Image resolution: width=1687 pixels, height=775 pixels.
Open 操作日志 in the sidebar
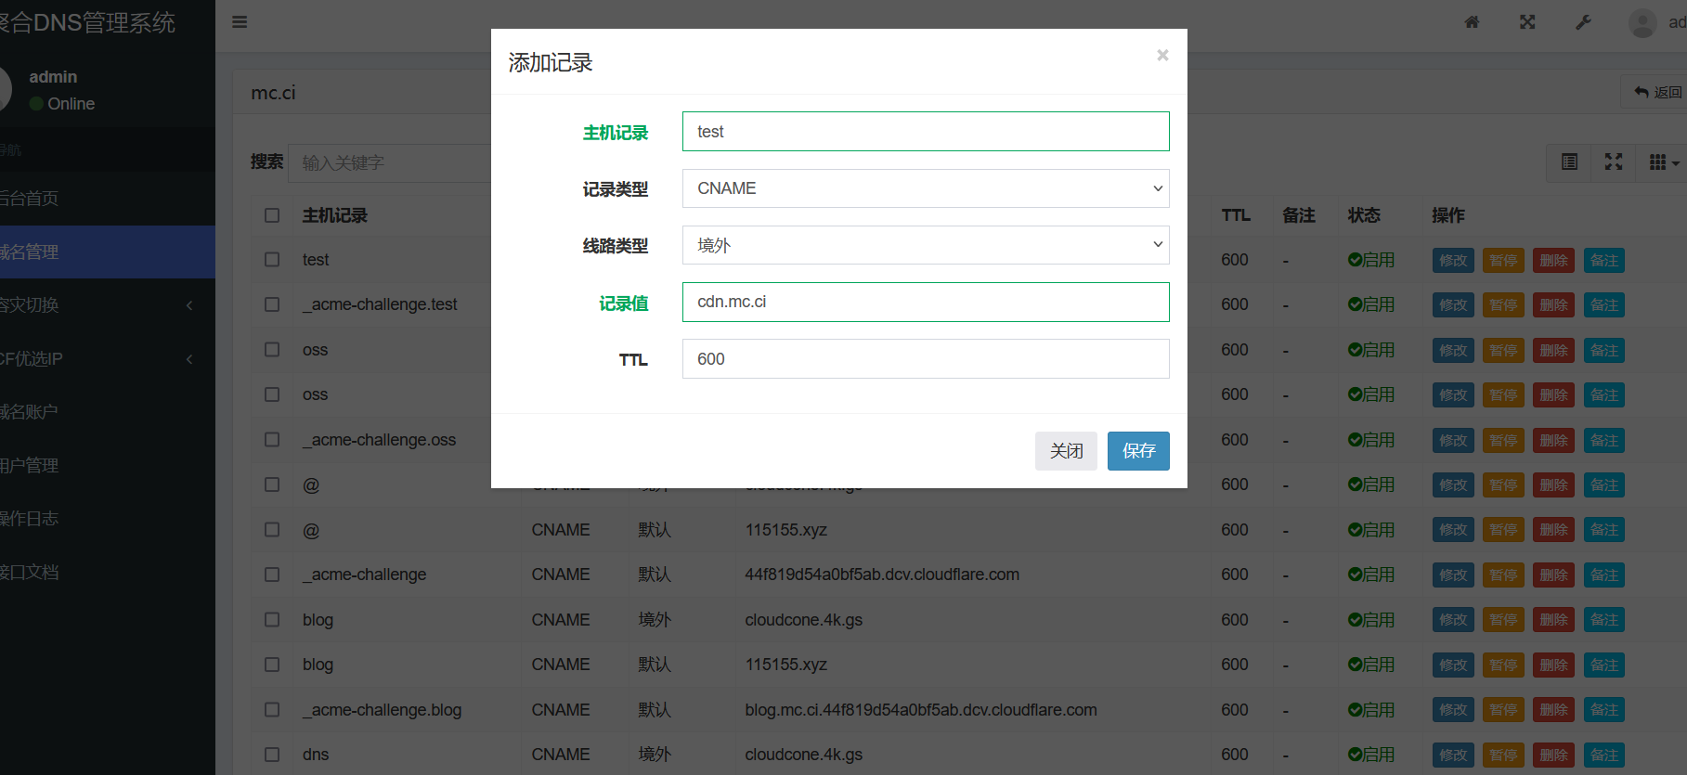coord(108,519)
